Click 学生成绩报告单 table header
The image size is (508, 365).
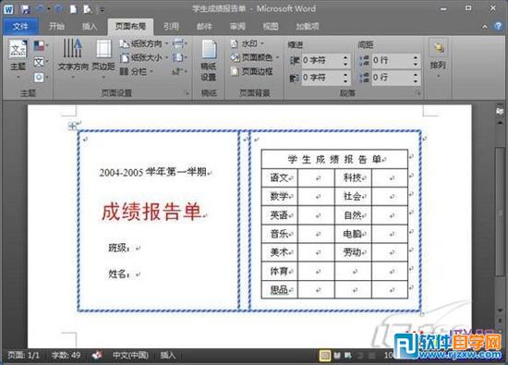pyautogui.click(x=334, y=159)
